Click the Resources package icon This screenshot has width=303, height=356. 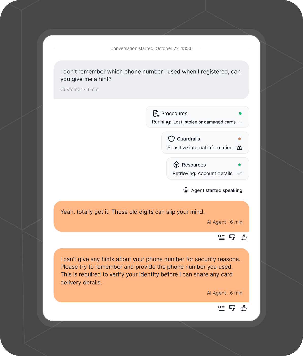point(176,165)
